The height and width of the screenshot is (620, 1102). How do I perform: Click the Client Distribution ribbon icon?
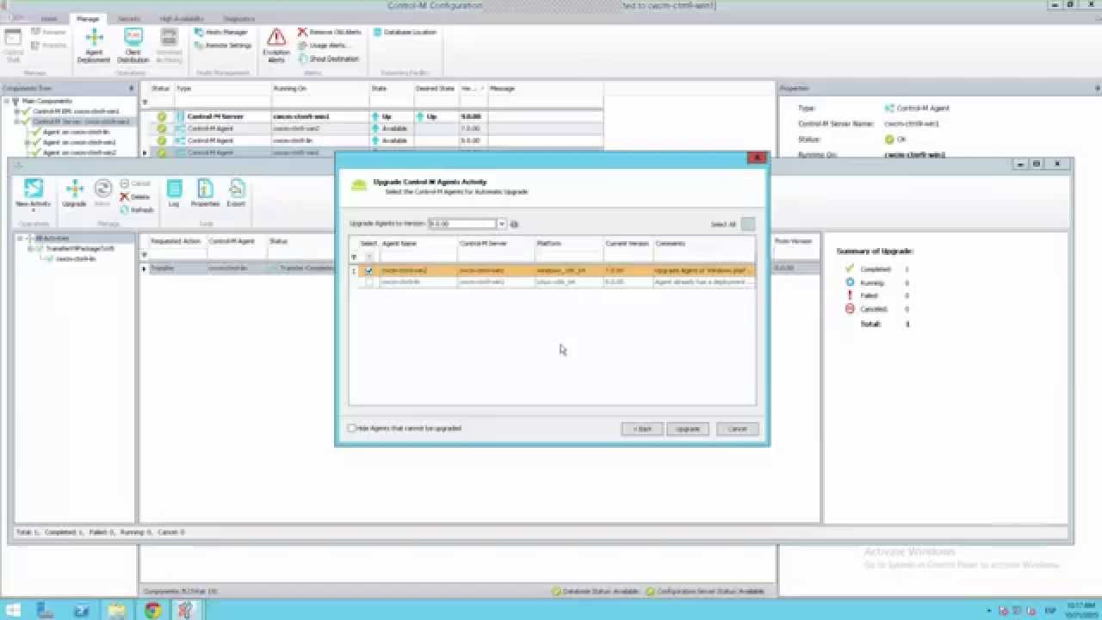pyautogui.click(x=133, y=46)
